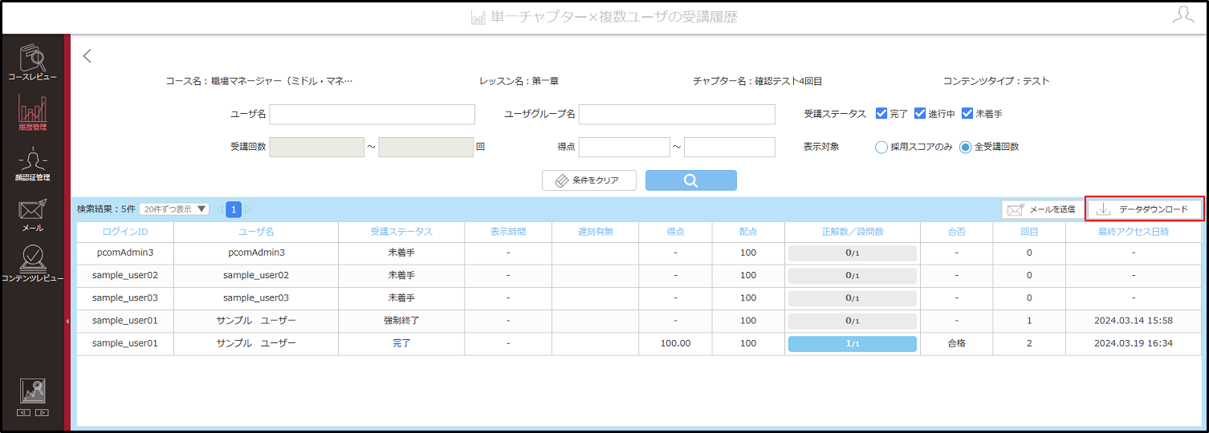Viewport: 1209px width, 433px height.
Task: Sort by 受講ステータス column header
Action: pyautogui.click(x=401, y=232)
